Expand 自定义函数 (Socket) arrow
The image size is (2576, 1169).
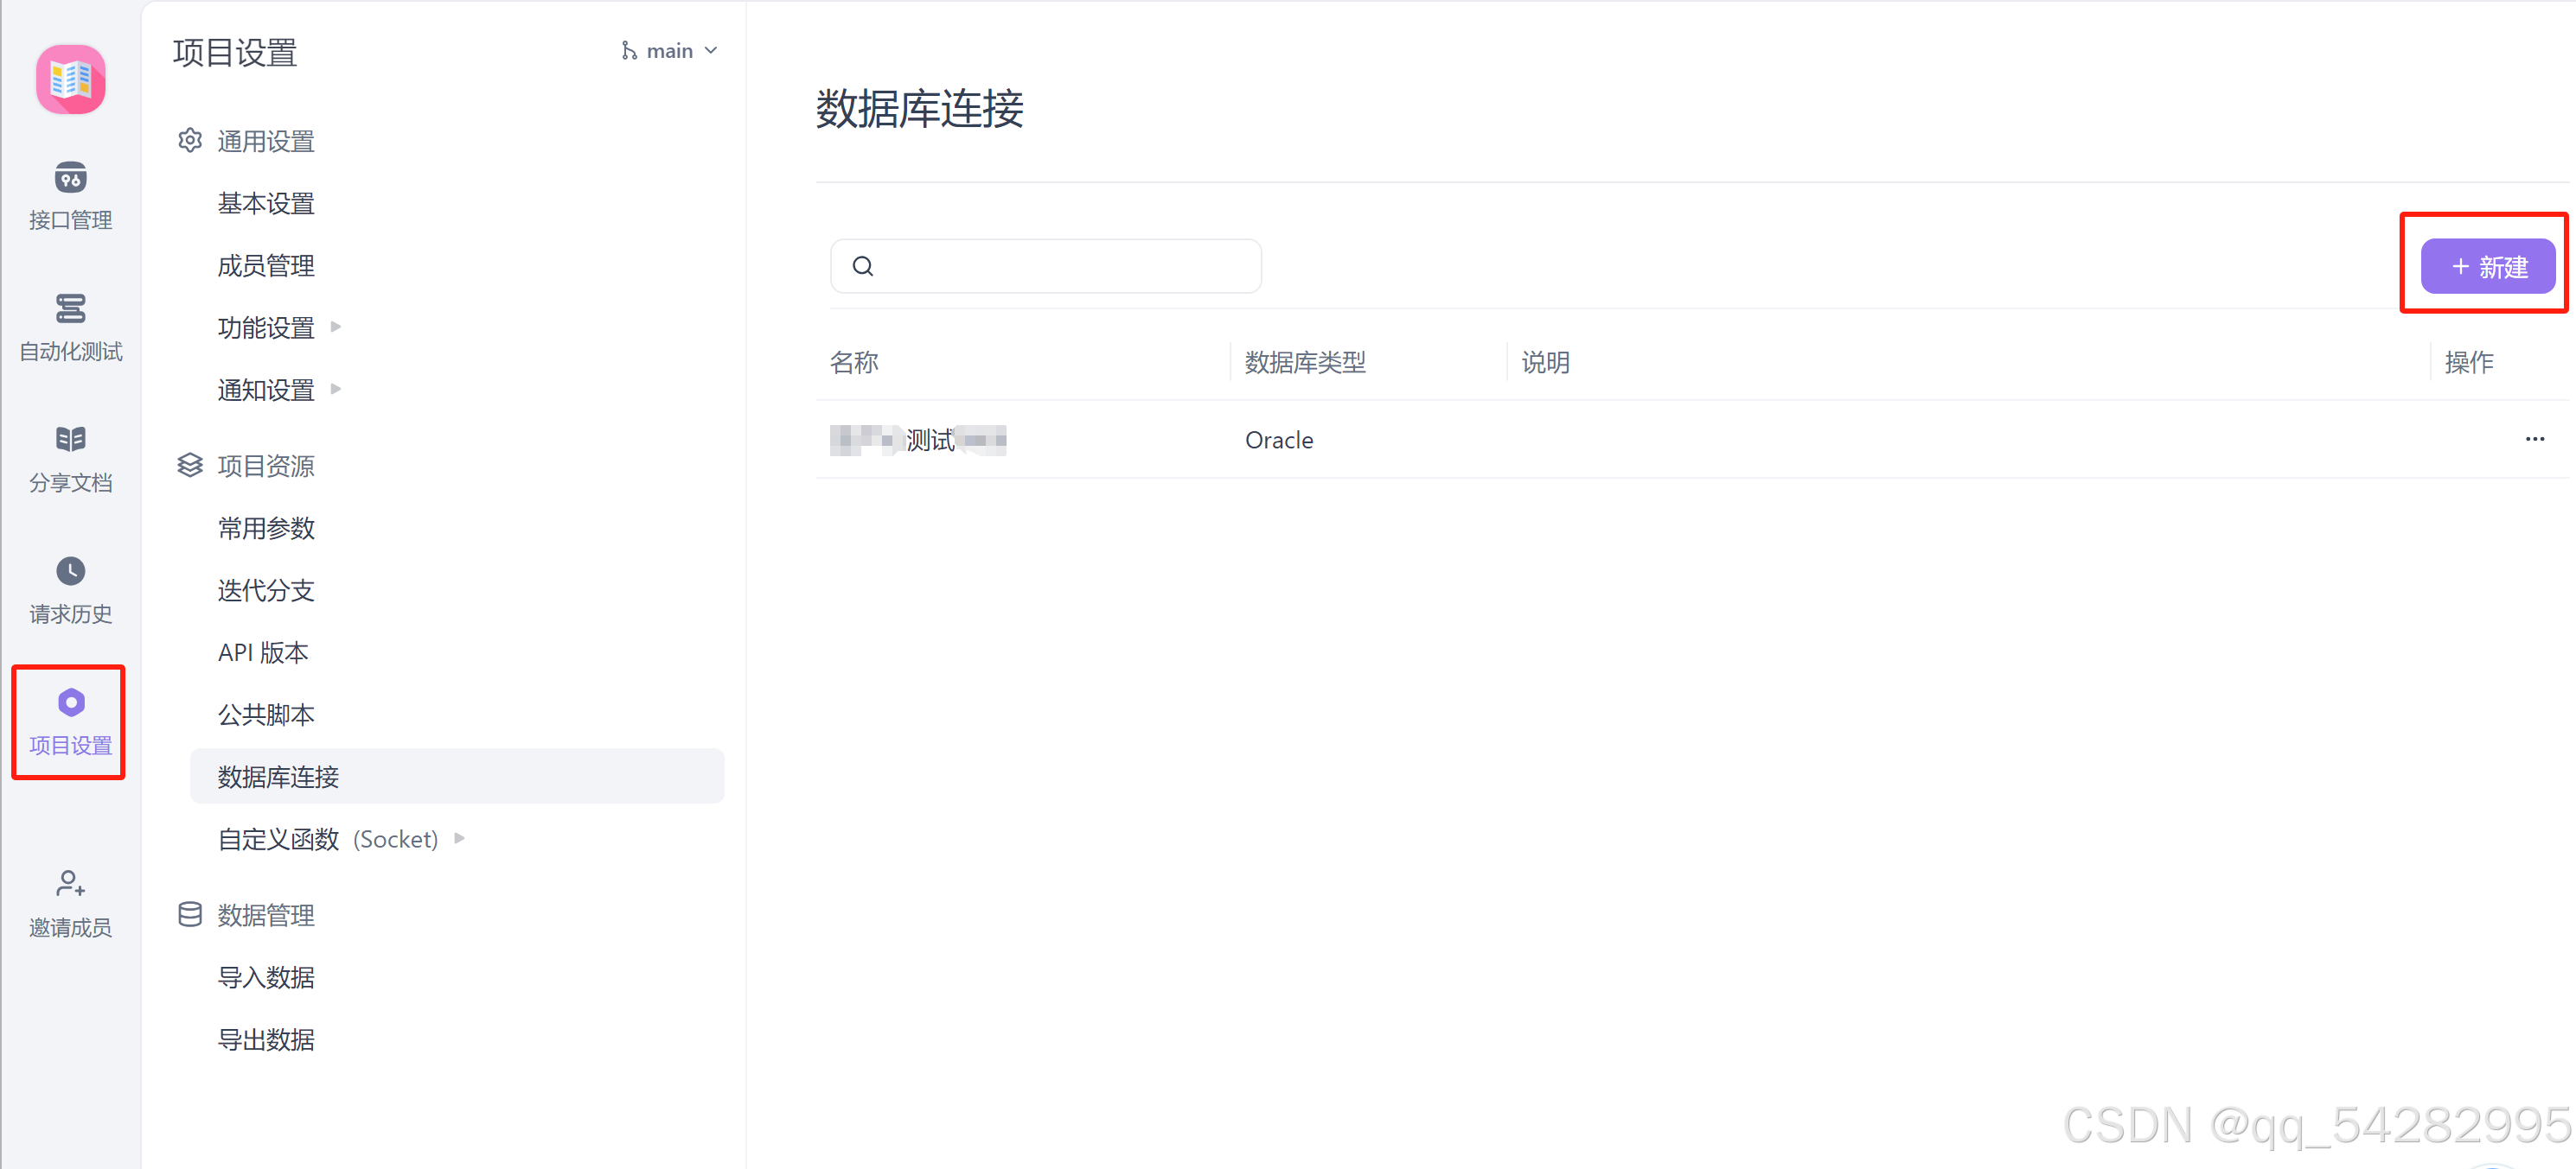point(459,838)
